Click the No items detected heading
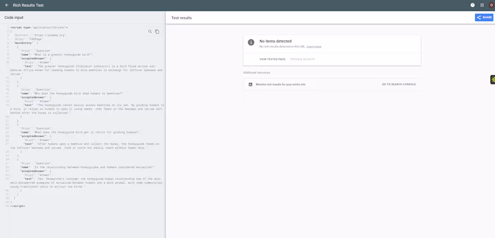495x238 pixels. [x=275, y=41]
